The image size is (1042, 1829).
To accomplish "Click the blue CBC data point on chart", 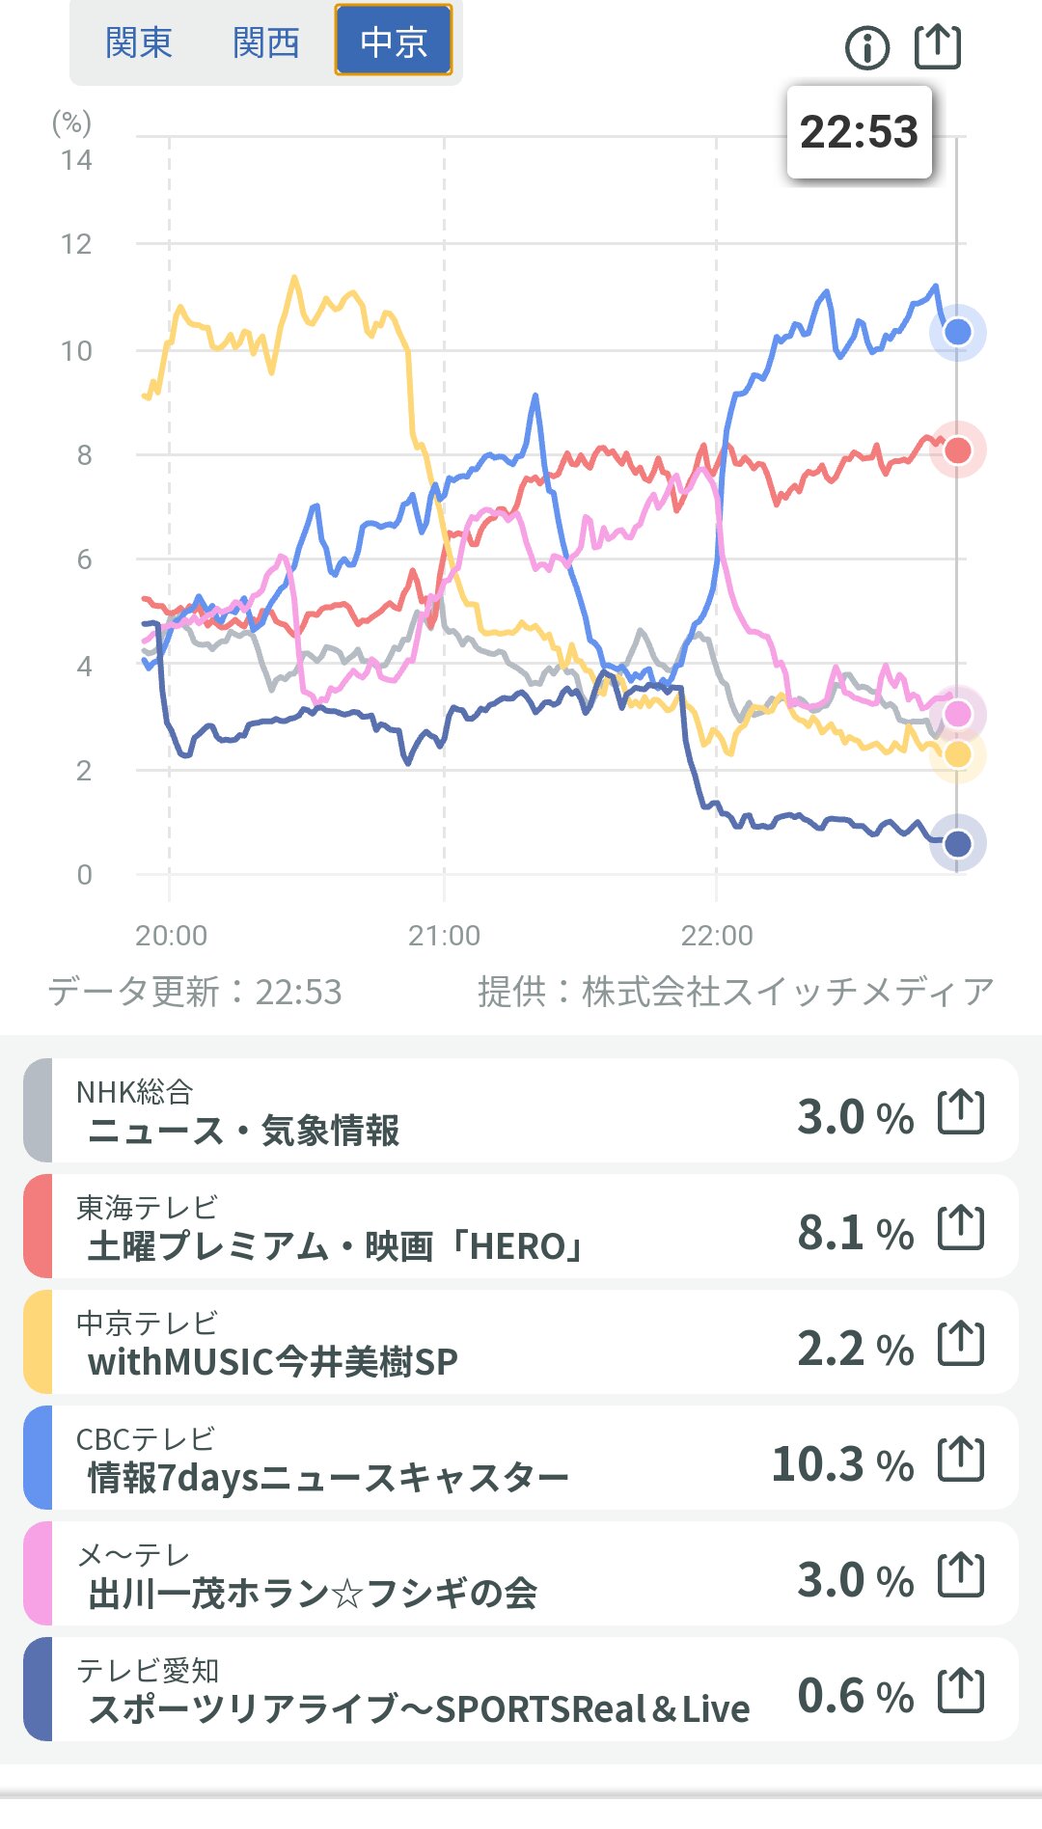I will coord(957,333).
